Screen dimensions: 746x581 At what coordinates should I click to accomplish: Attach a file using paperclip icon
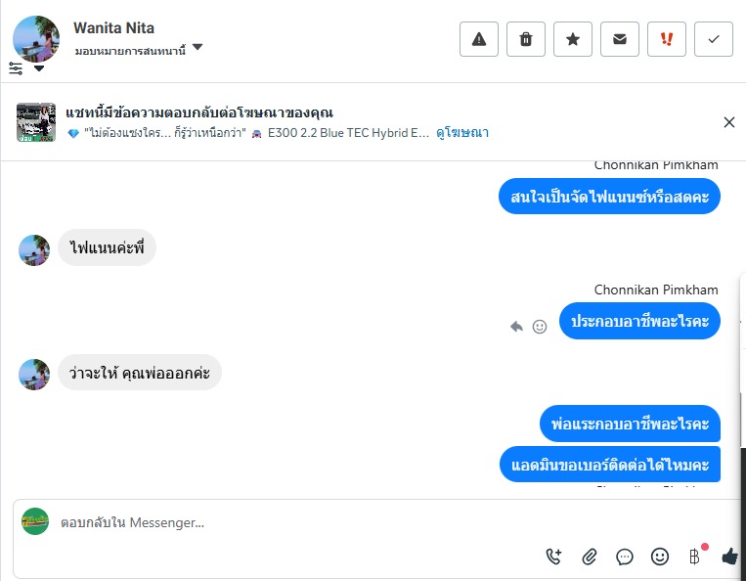[590, 557]
